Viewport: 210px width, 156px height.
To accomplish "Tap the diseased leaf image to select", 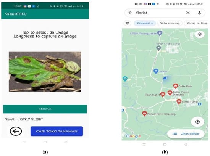I will (45, 72).
